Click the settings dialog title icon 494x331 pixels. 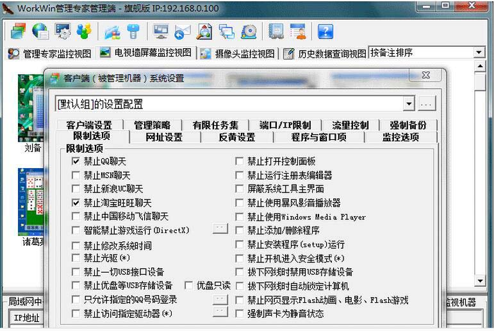pos(55,78)
